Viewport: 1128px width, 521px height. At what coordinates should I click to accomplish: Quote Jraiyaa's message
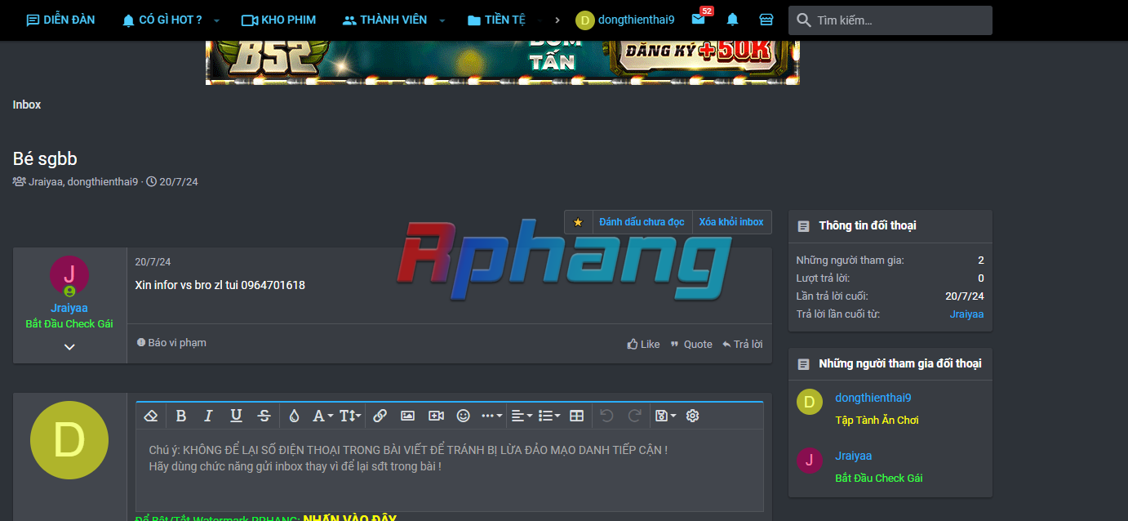tap(691, 344)
